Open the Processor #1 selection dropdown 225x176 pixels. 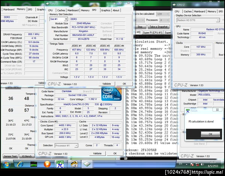76,146
